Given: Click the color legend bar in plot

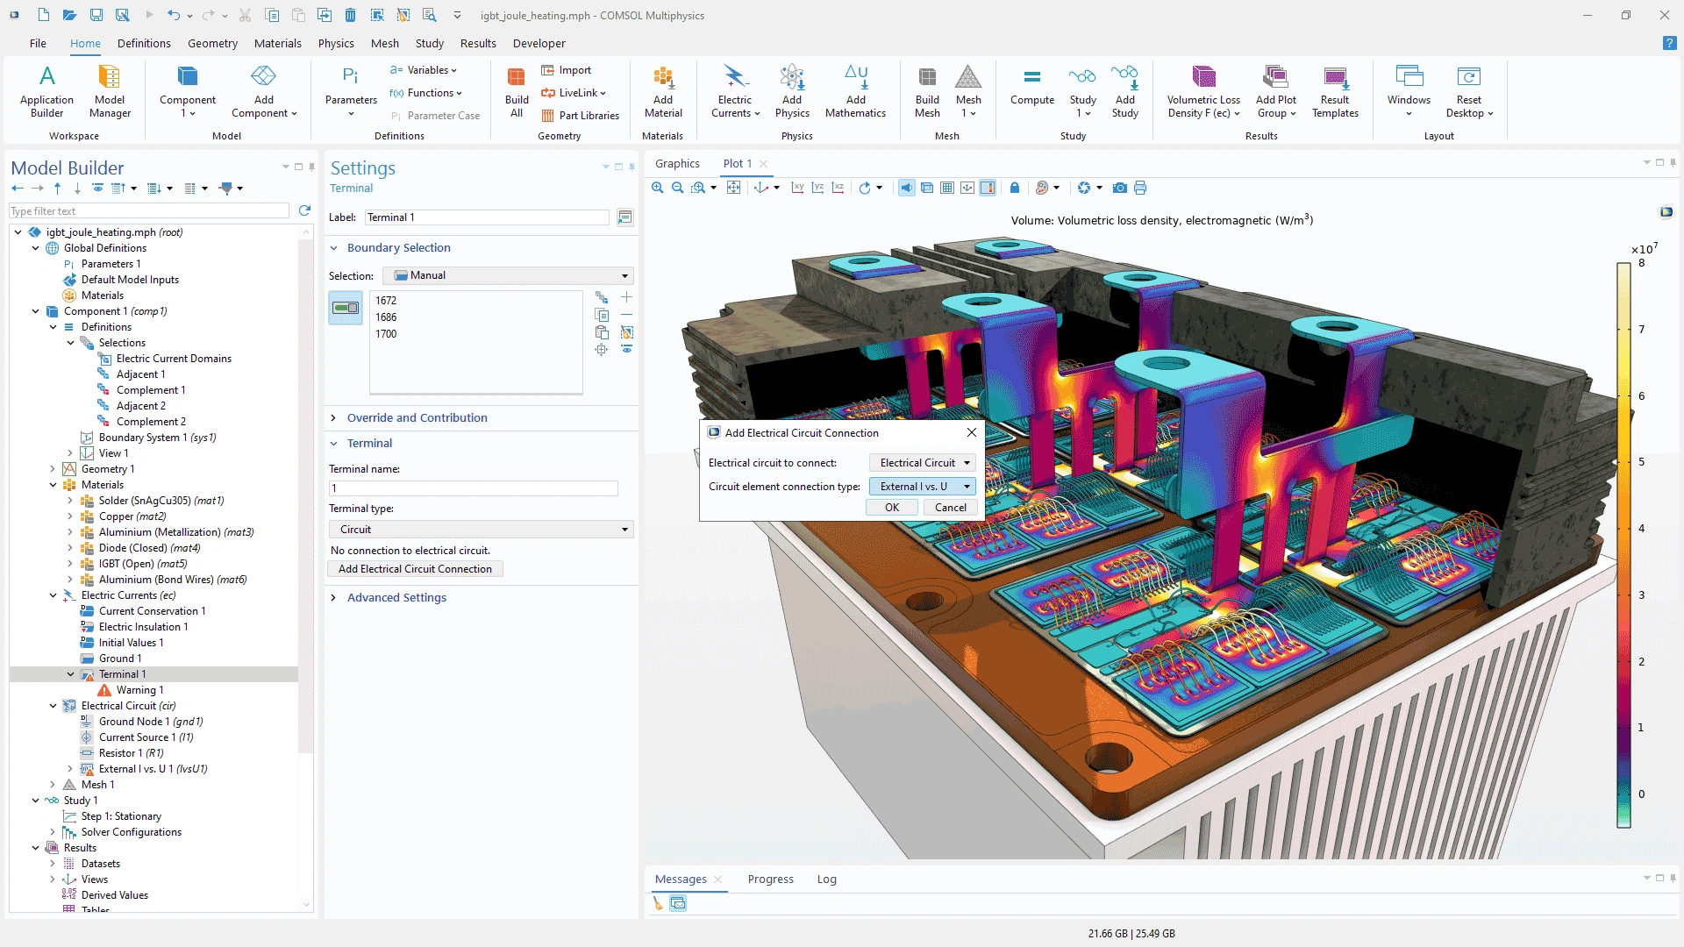Looking at the screenshot, I should [x=1623, y=544].
